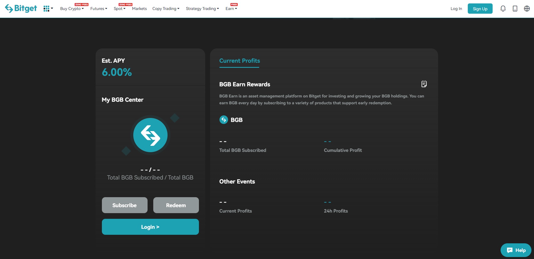Click the BGB Earn Rewards heading

pyautogui.click(x=245, y=84)
